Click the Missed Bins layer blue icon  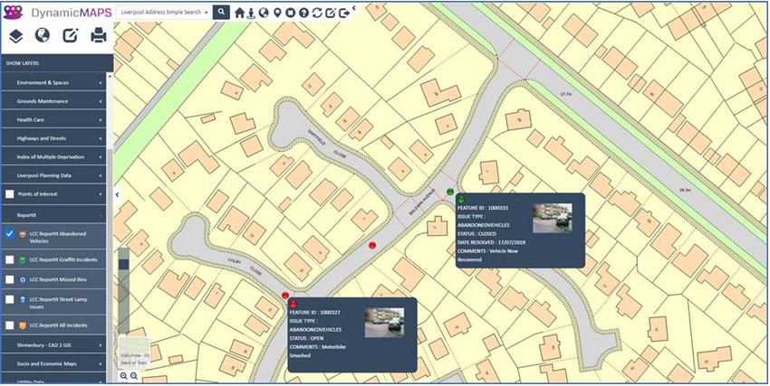coord(22,279)
